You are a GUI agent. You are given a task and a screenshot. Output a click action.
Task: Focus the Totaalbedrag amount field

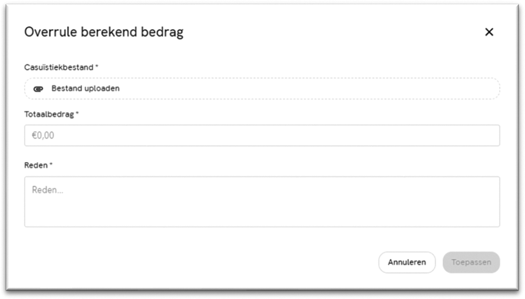click(x=262, y=136)
